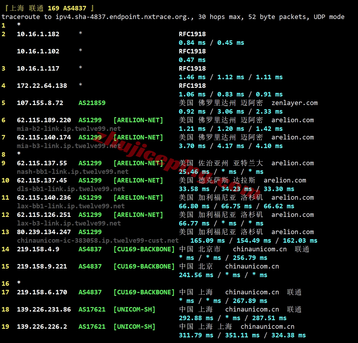Select latency 1.46 ms on hop 3
This screenshot has width=358, height=343.
tap(192, 77)
